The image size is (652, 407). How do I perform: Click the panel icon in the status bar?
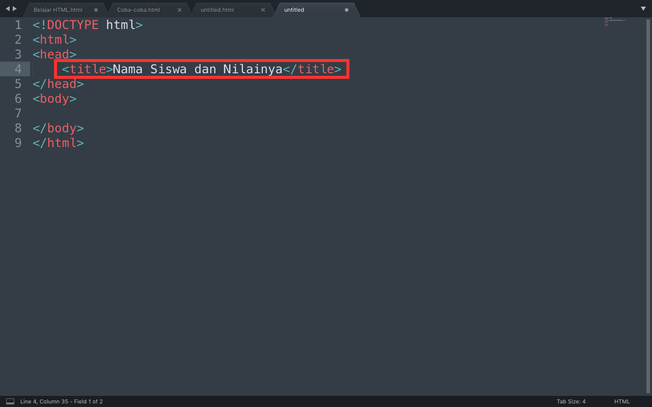tap(10, 401)
